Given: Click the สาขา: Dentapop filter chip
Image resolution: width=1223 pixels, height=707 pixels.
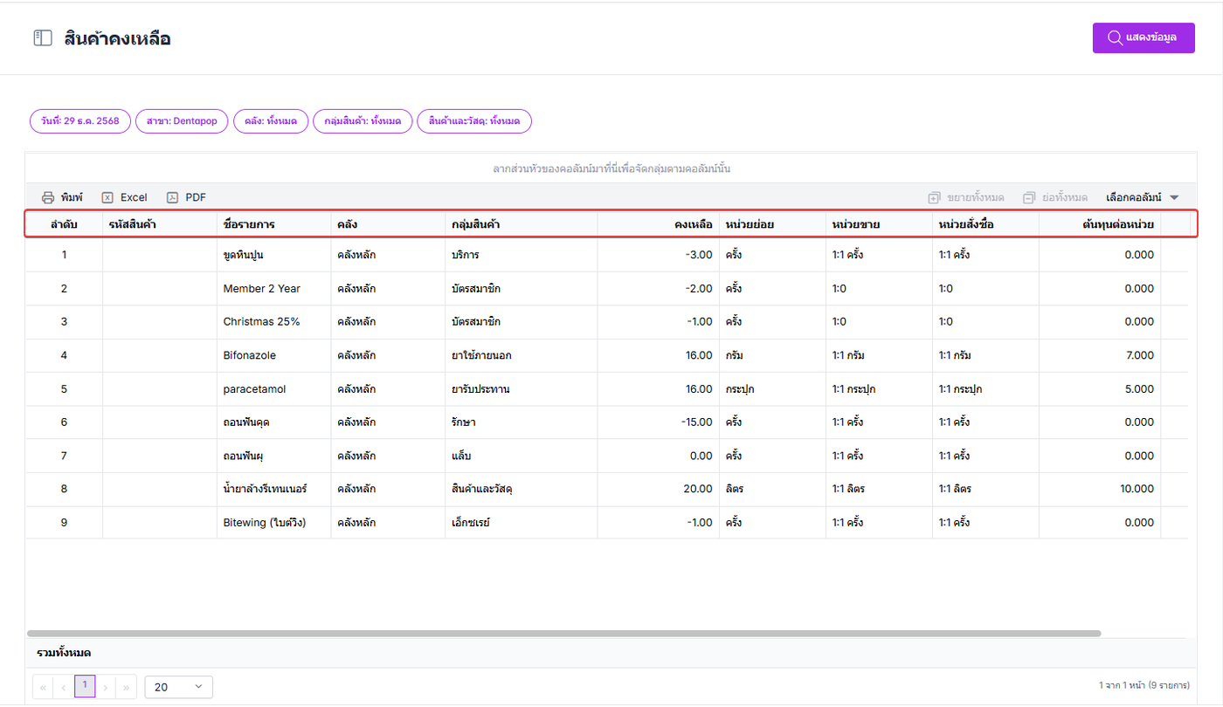Looking at the screenshot, I should pyautogui.click(x=182, y=121).
